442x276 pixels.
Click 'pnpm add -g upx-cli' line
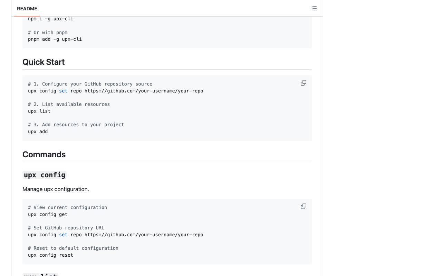click(55, 39)
